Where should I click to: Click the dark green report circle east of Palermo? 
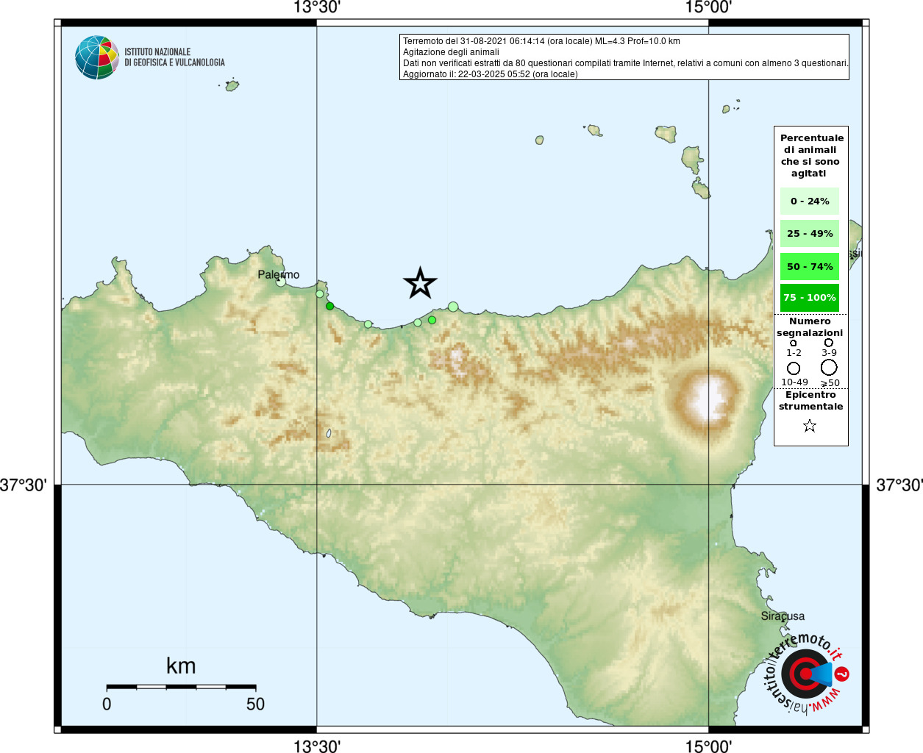pos(329,306)
